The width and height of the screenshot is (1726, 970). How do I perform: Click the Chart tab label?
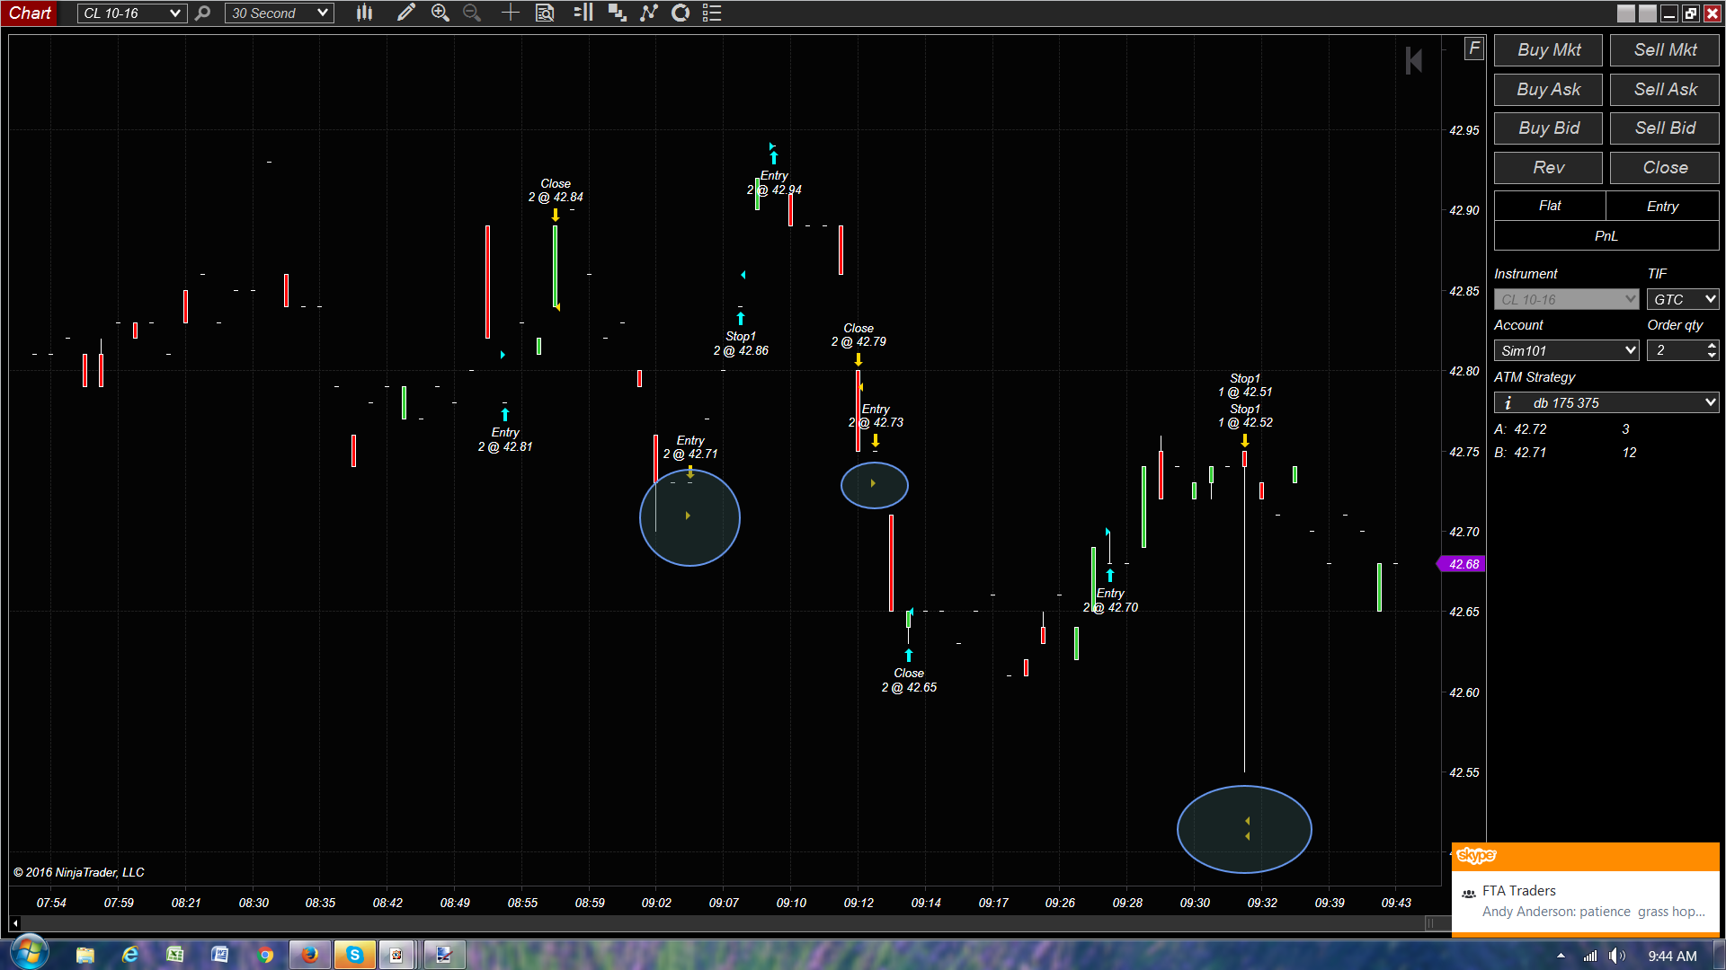click(x=30, y=13)
